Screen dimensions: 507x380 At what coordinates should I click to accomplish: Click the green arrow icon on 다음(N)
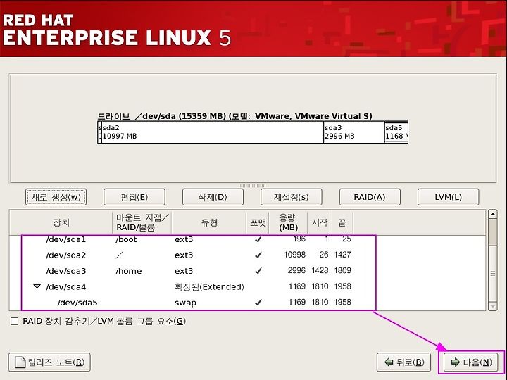[x=456, y=362]
